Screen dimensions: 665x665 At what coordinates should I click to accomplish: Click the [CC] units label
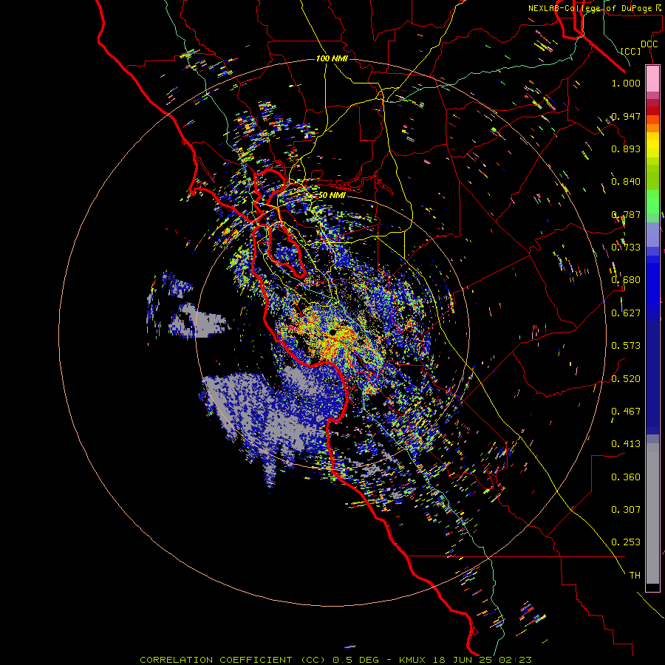(631, 51)
